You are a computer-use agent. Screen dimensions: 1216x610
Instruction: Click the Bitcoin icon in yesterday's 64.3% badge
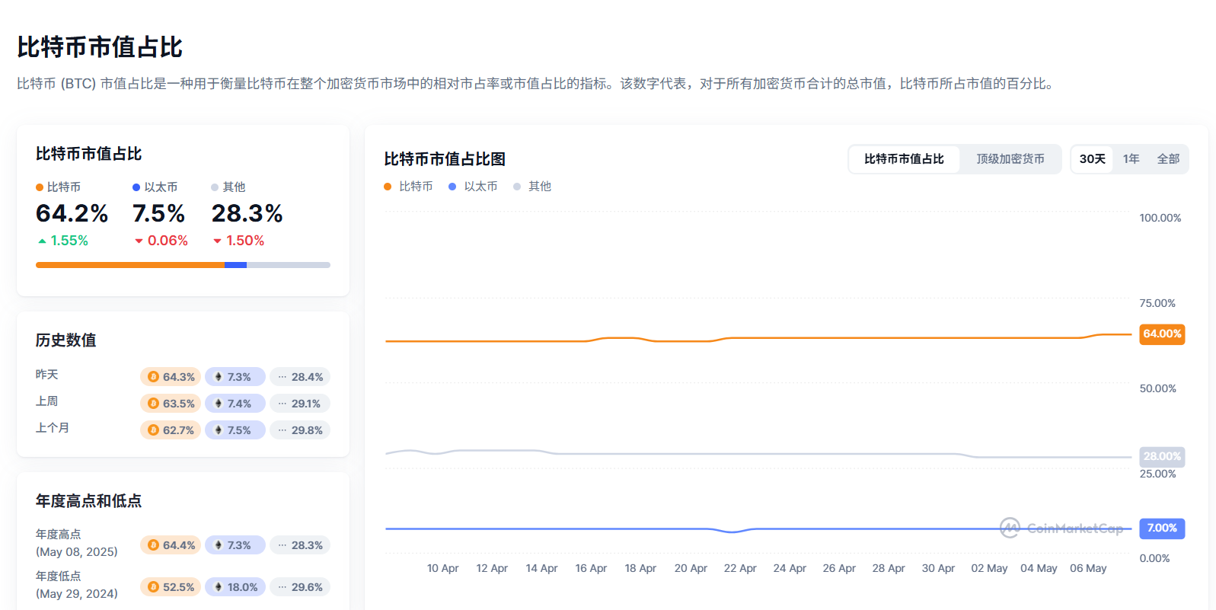[x=153, y=377]
